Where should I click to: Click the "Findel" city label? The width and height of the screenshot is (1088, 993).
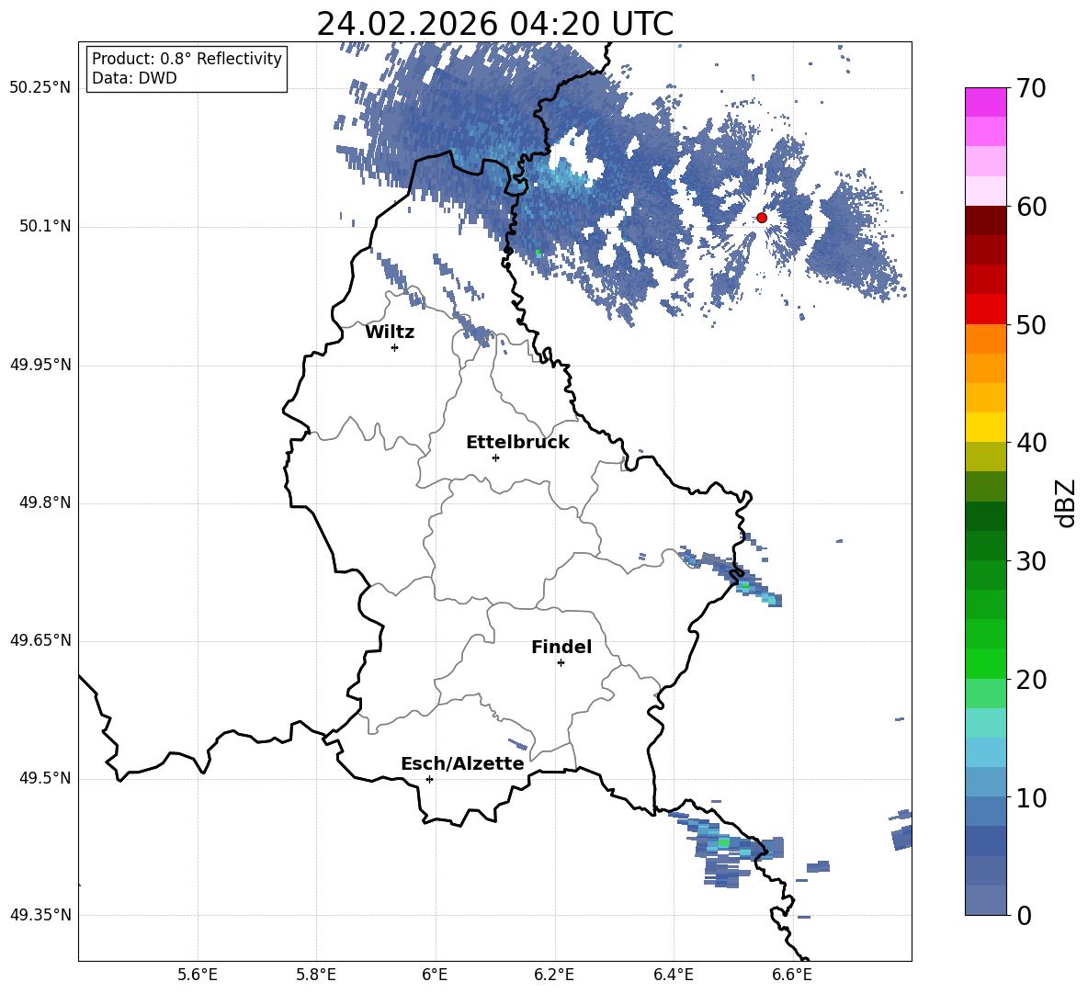561,647
